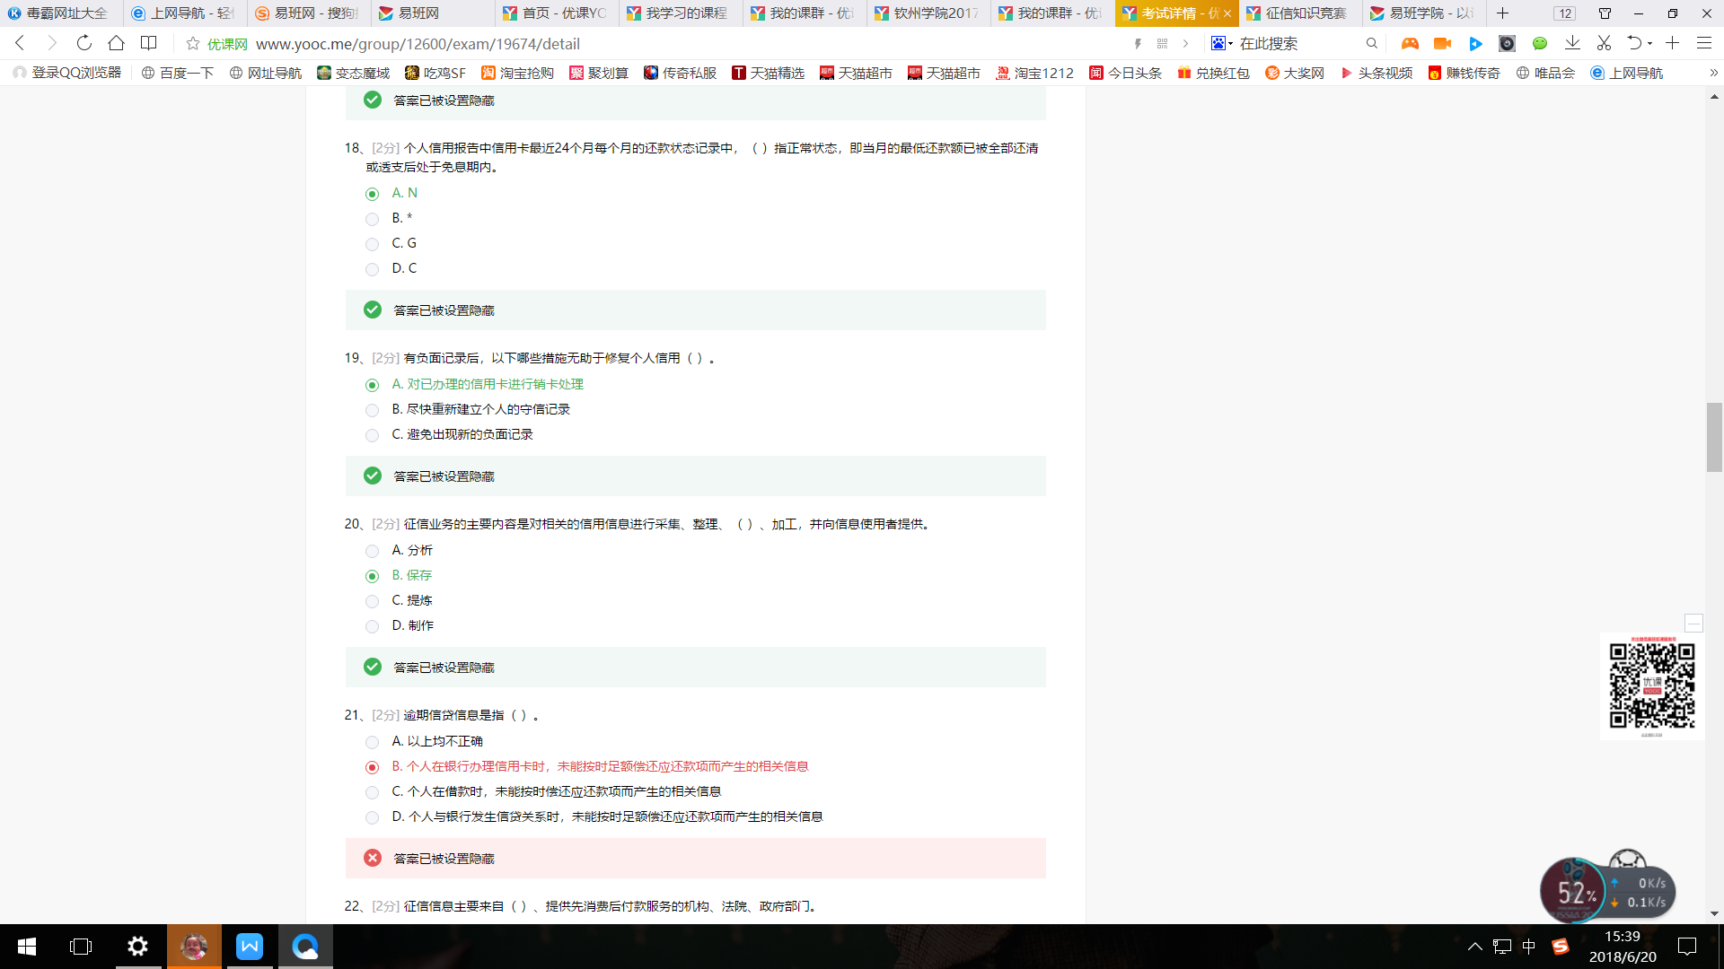Open the 百度一下 bookmark link

coord(178,73)
